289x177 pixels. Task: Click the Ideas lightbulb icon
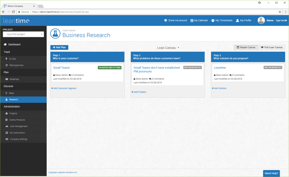pyautogui.click(x=6, y=93)
